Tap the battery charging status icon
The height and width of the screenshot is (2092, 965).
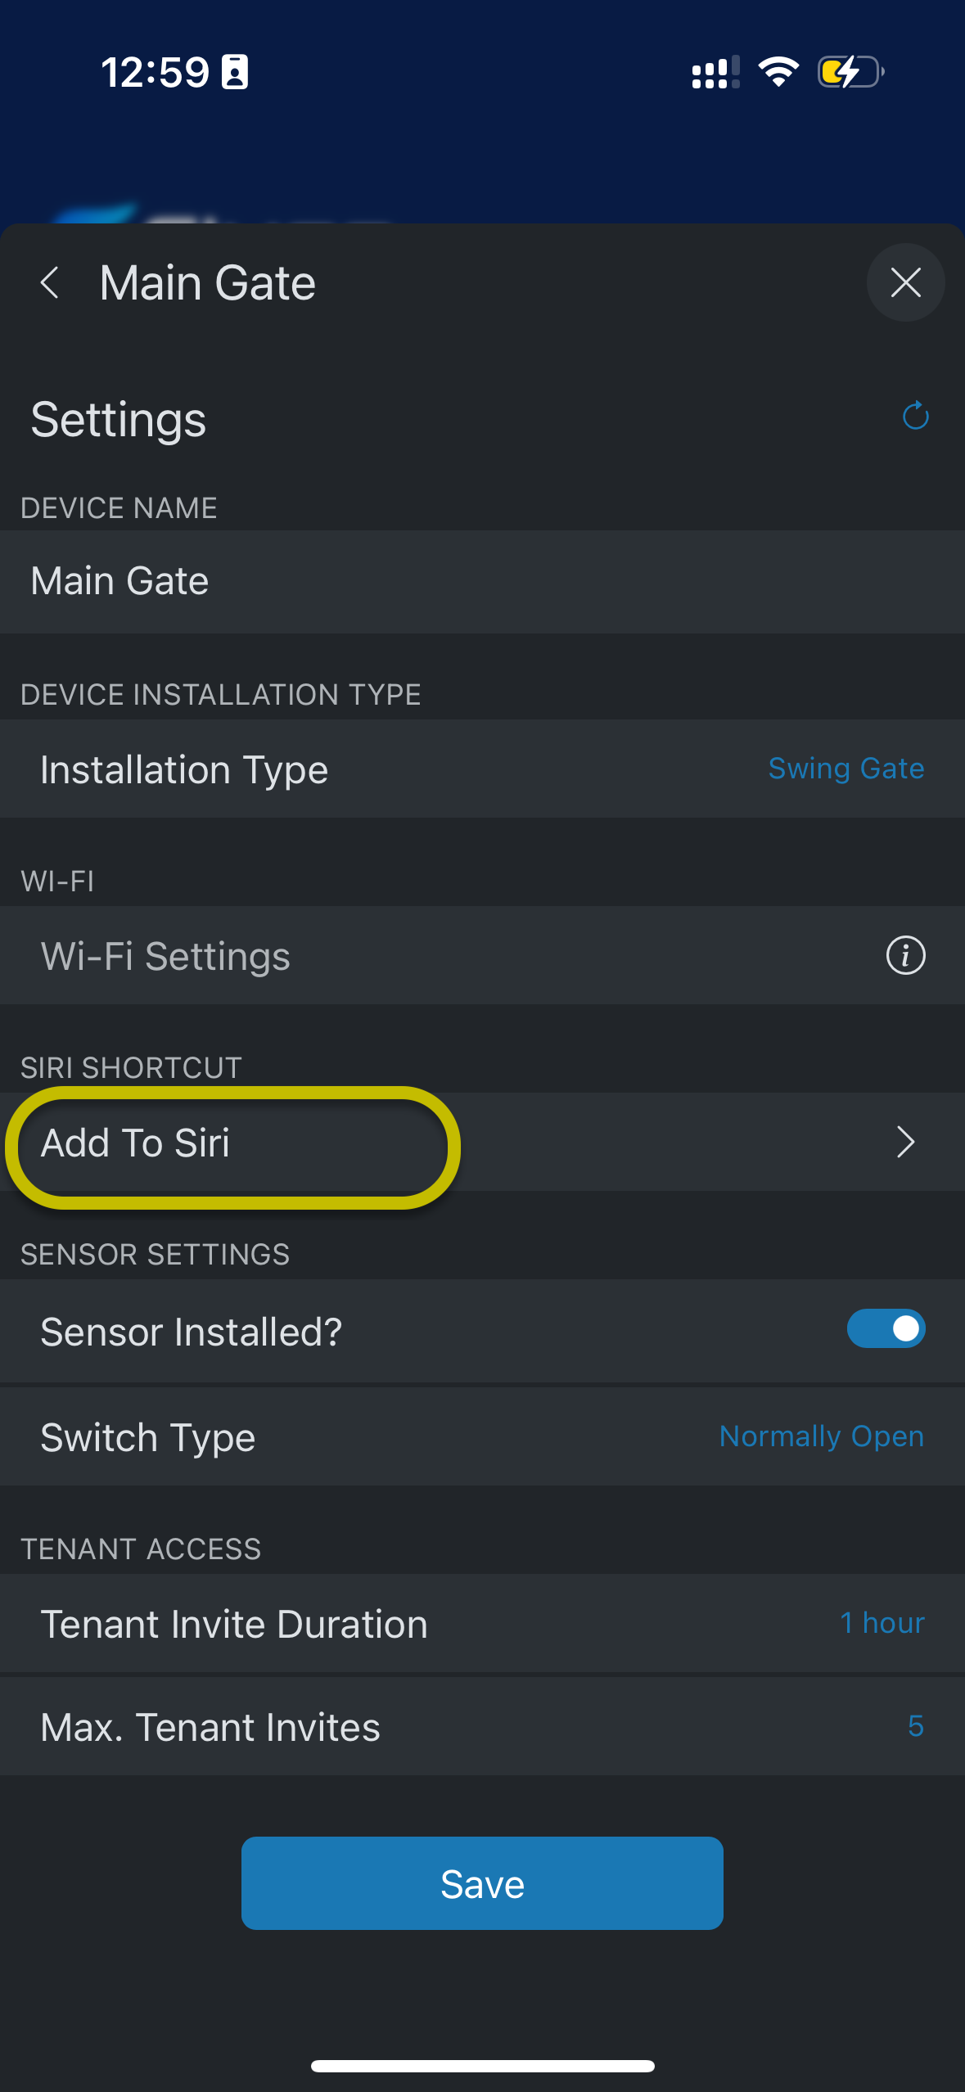point(851,72)
